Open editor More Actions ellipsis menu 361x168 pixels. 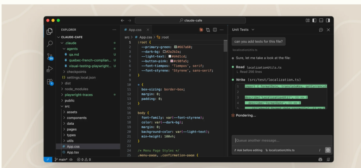pyautogui.click(x=221, y=30)
